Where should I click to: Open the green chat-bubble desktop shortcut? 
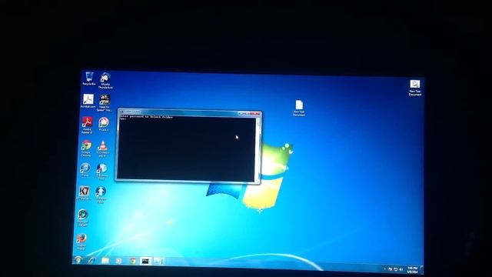click(x=83, y=218)
